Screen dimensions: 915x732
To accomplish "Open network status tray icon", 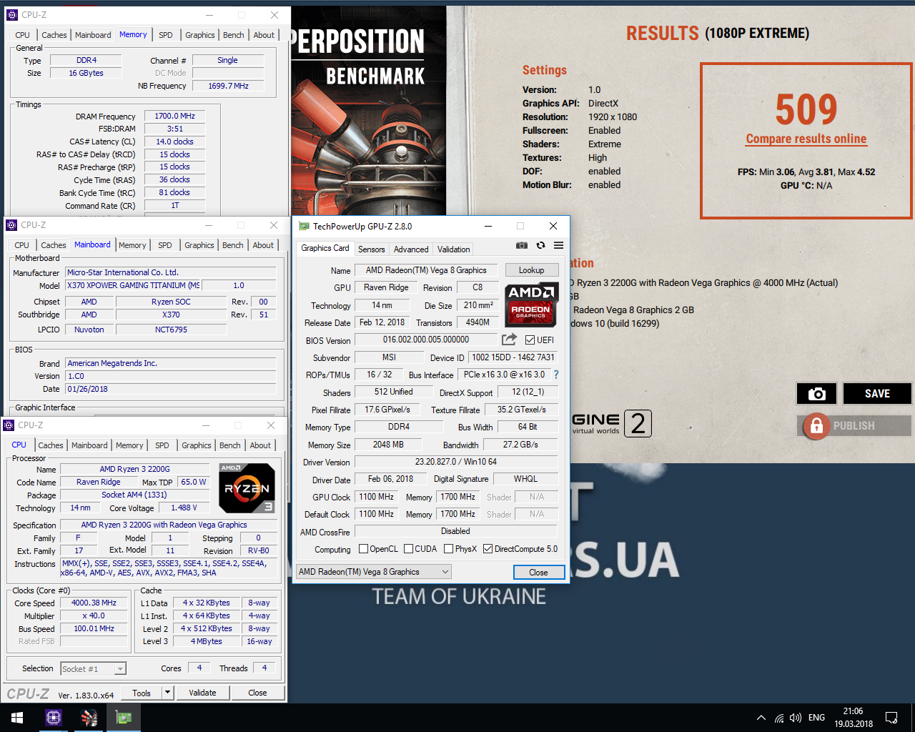I will [x=778, y=718].
